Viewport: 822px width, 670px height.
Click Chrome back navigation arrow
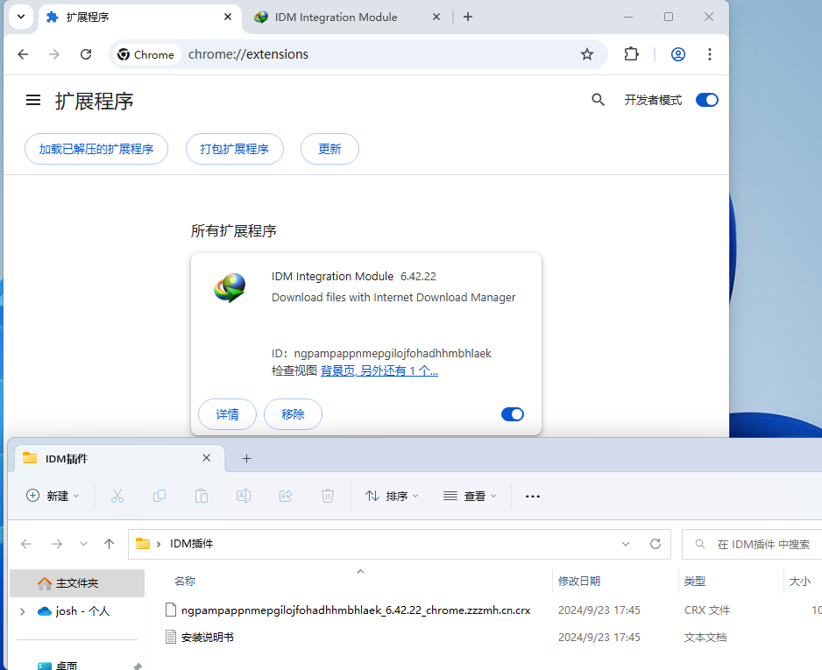23,54
